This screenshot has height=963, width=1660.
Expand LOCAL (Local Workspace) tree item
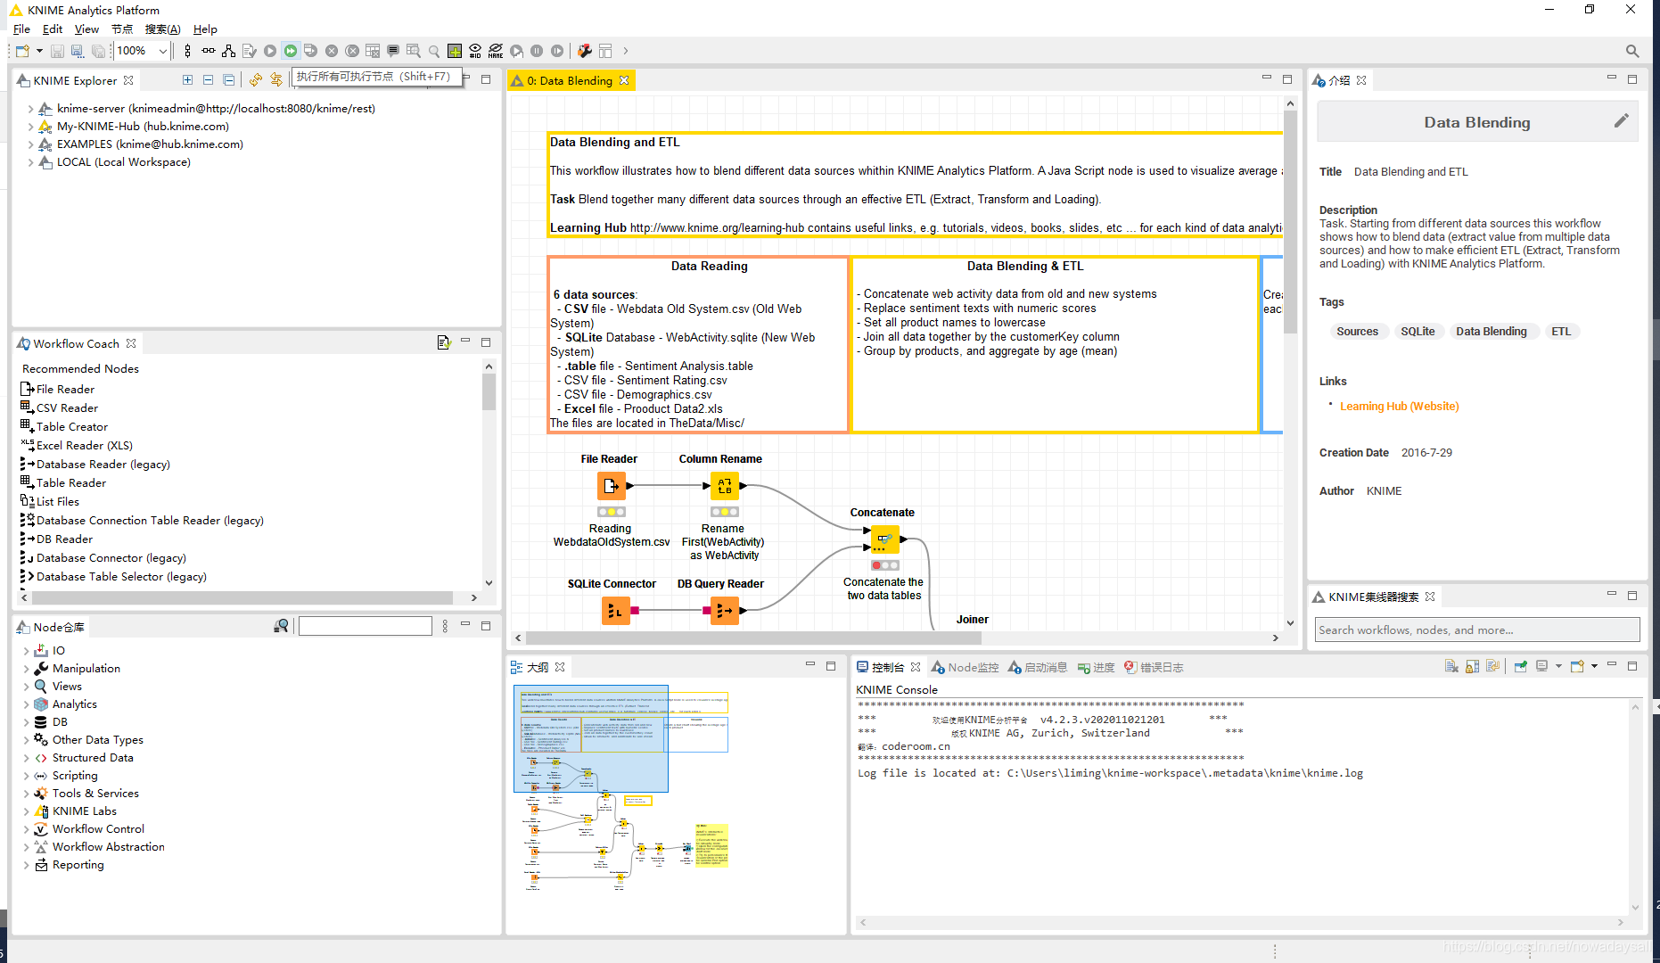tap(31, 162)
